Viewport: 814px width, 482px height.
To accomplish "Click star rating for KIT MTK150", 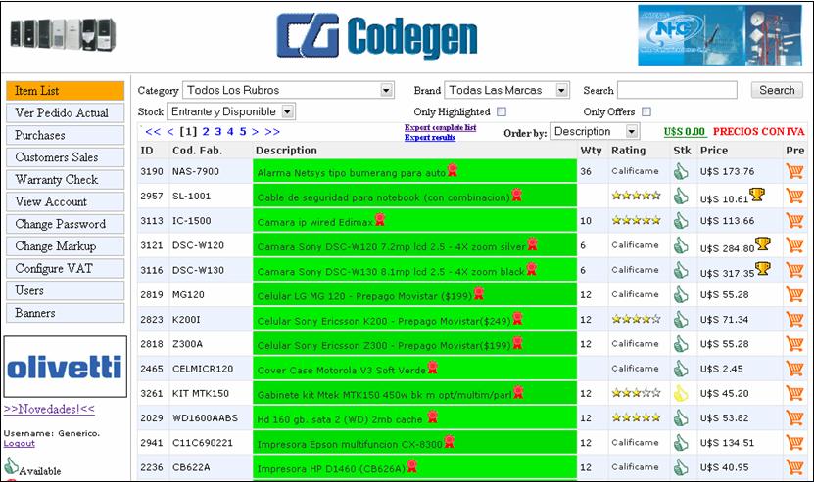I will point(636,393).
